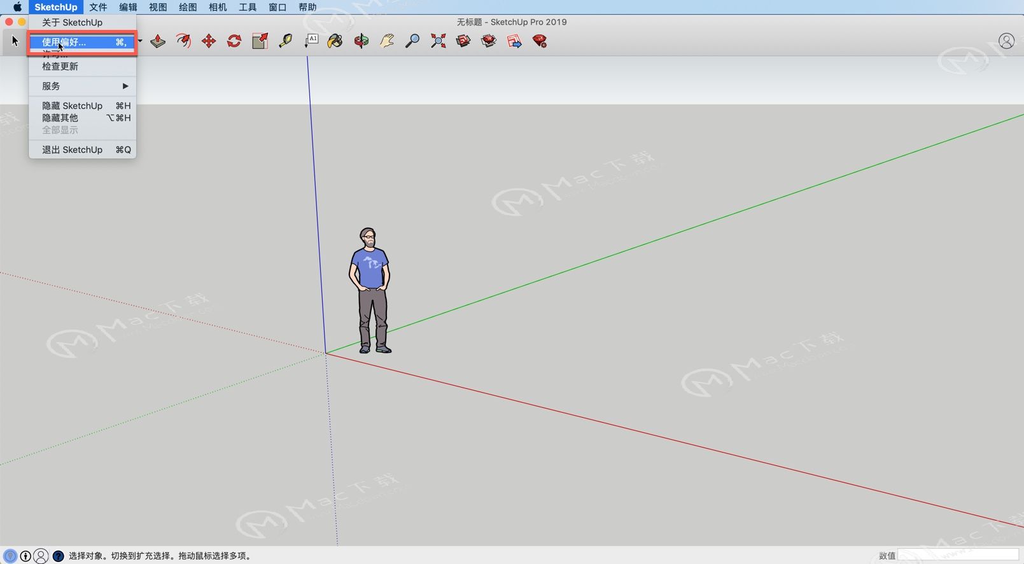Click the geo-location status bar icon
1024x564 pixels.
point(10,556)
